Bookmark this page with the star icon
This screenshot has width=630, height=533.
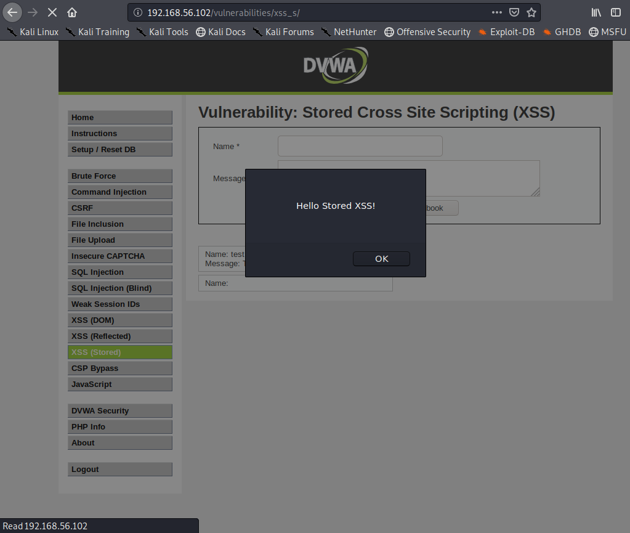point(531,12)
